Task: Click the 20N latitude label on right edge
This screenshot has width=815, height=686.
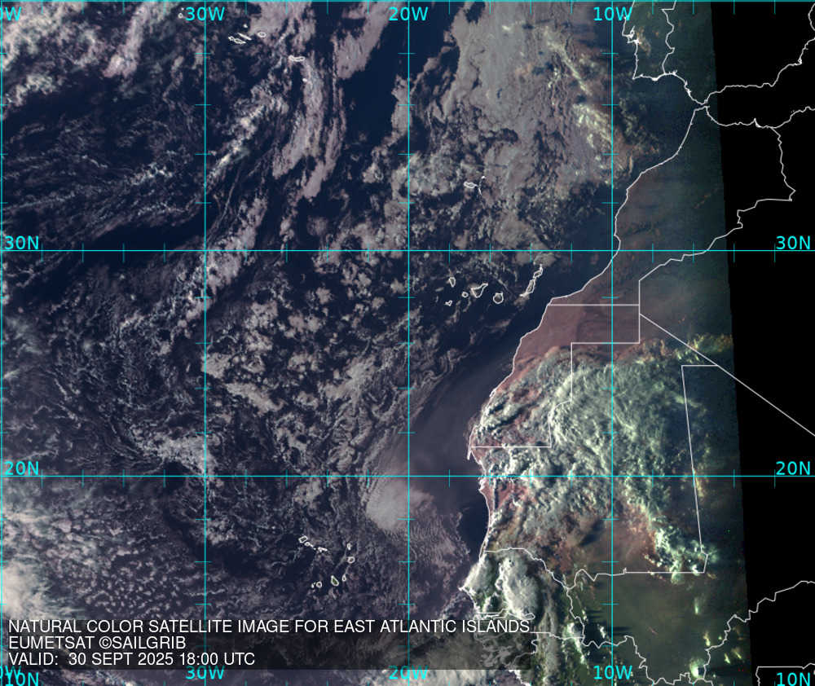Action: tap(793, 468)
